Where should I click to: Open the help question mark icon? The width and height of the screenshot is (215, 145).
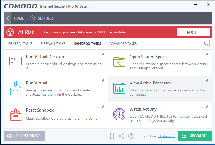[x=131, y=136]
